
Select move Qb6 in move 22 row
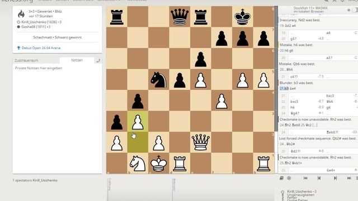329,102
